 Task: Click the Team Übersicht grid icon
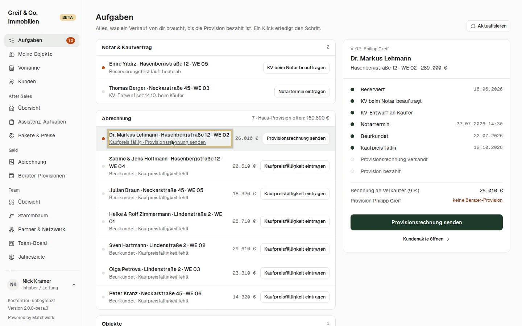[12, 202]
